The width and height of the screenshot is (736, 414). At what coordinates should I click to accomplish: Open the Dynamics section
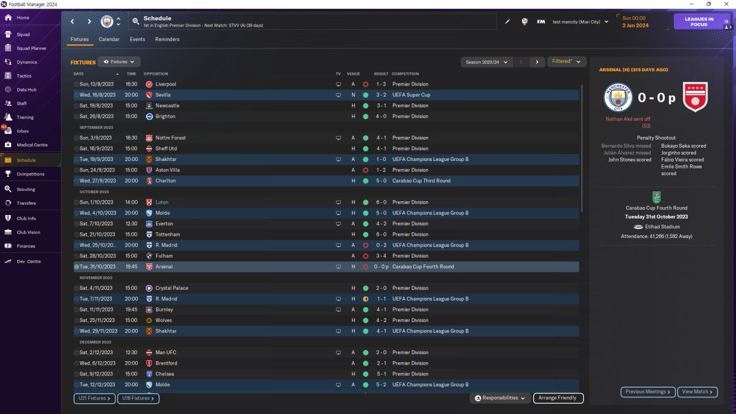[x=30, y=62]
